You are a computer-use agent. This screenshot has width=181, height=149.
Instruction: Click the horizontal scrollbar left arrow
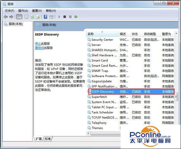[88, 134]
